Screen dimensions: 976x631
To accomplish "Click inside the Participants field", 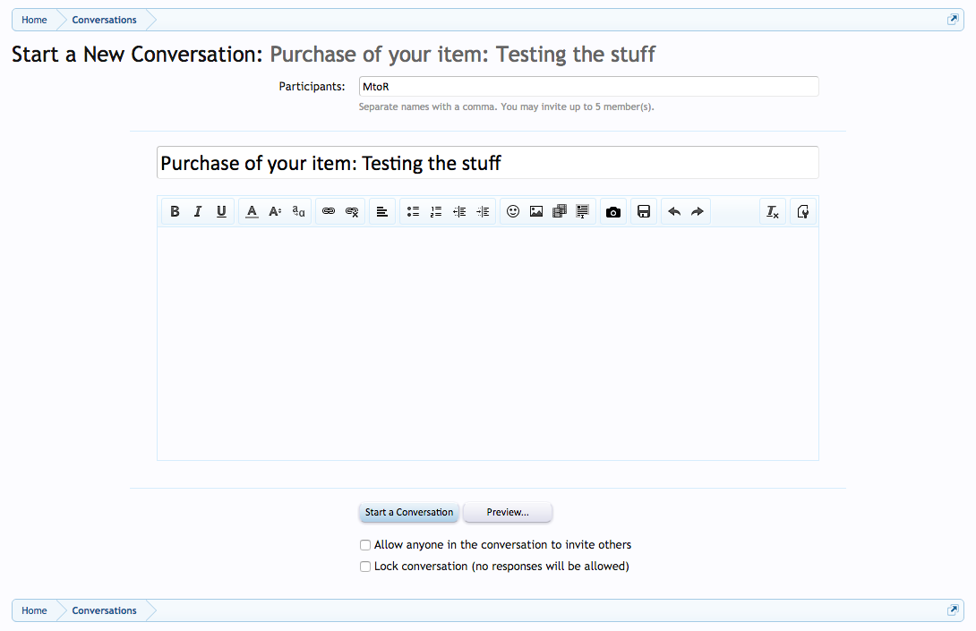I will (587, 87).
